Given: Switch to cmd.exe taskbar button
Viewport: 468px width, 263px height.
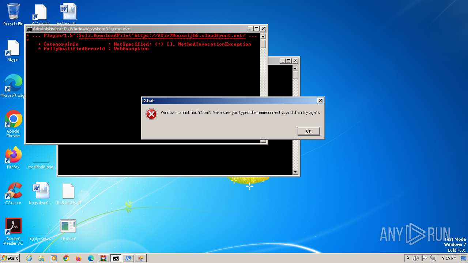Looking at the screenshot, I should point(116,258).
